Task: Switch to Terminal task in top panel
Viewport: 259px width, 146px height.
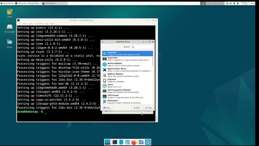Action: click(x=28, y=3)
